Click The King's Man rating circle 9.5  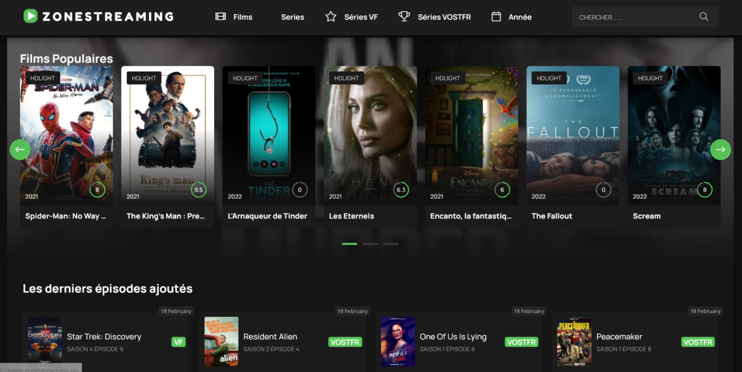pyautogui.click(x=199, y=190)
